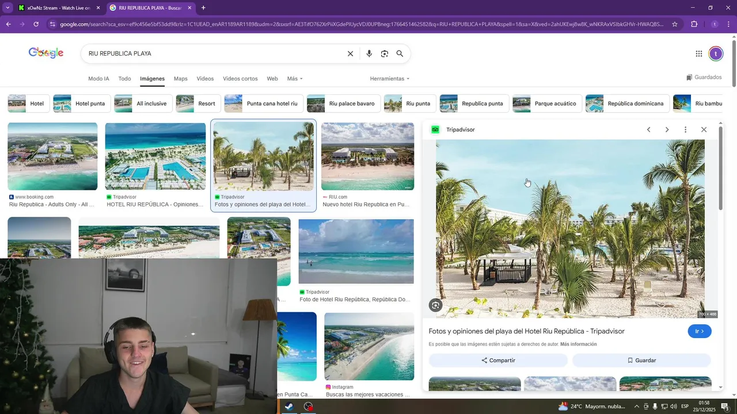
Task: Share image with Compartir button
Action: click(x=498, y=361)
